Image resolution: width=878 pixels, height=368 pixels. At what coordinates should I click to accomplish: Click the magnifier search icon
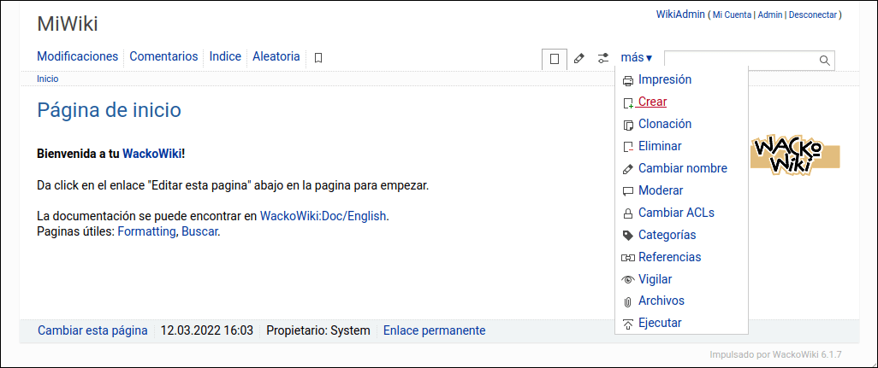(824, 60)
